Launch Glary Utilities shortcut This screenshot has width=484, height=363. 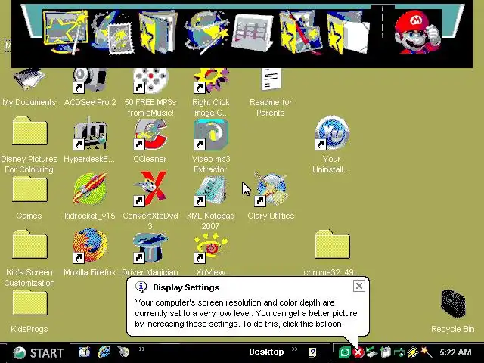271,190
